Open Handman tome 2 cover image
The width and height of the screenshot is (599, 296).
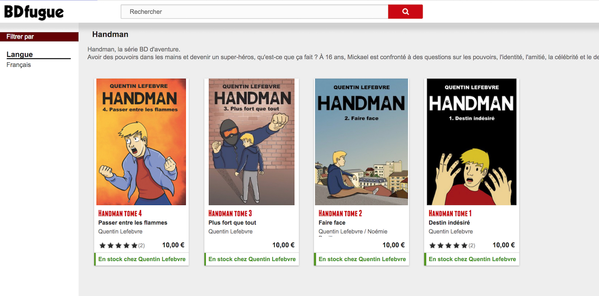(362, 142)
